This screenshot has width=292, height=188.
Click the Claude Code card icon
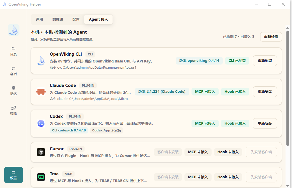(41, 92)
